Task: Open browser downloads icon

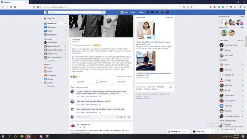Action: coord(210,7)
